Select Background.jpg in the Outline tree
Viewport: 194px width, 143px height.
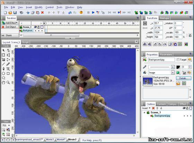click(162, 116)
